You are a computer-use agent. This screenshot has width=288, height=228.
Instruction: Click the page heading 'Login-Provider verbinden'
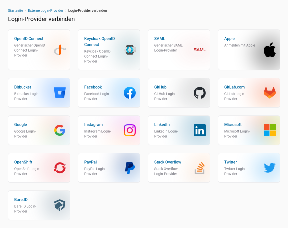(41, 19)
